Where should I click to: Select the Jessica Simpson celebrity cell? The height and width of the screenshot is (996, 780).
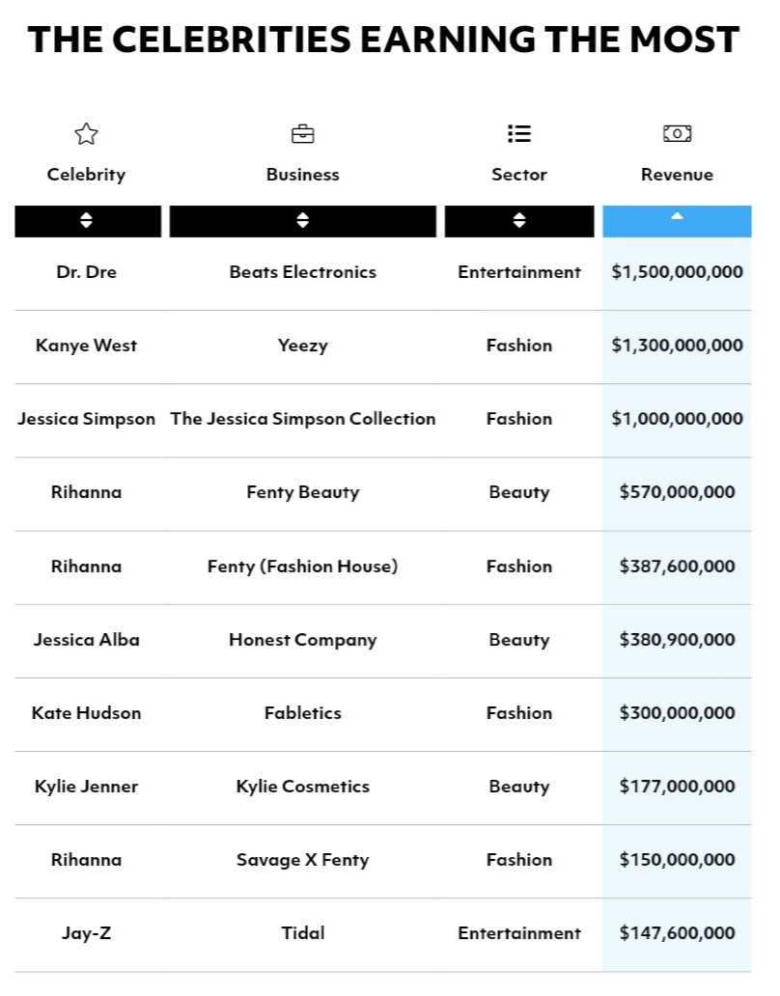[86, 419]
